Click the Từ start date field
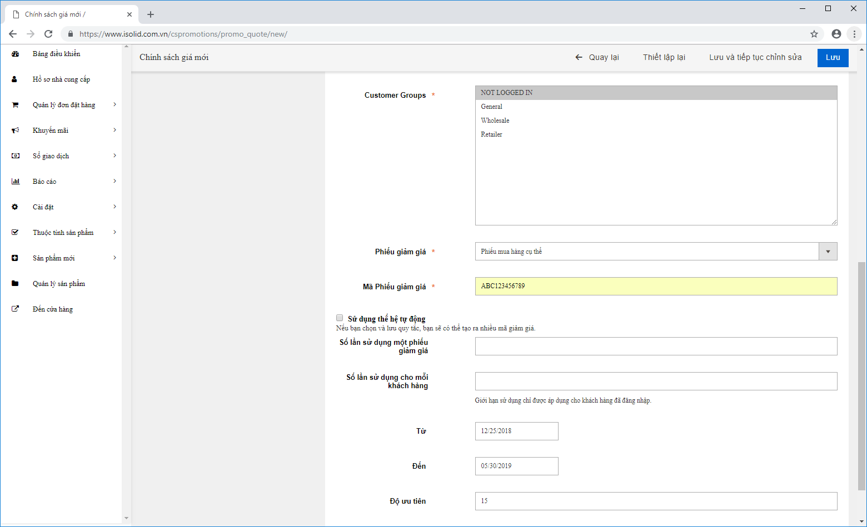Screen dimensions: 867x527 point(517,431)
